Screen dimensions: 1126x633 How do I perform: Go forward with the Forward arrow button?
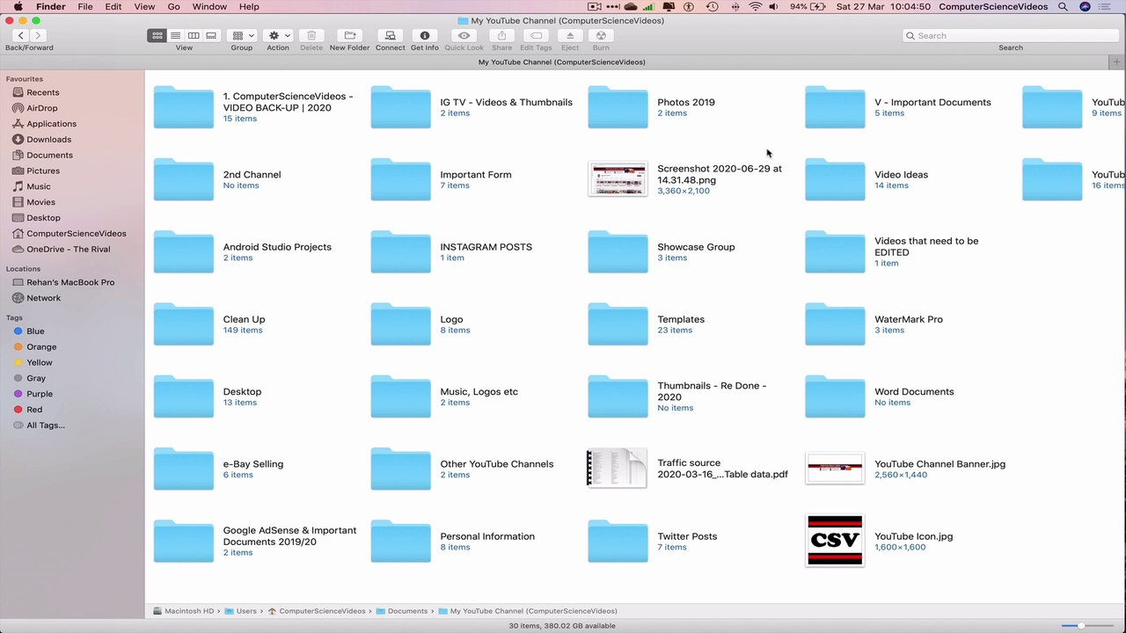pyautogui.click(x=38, y=35)
